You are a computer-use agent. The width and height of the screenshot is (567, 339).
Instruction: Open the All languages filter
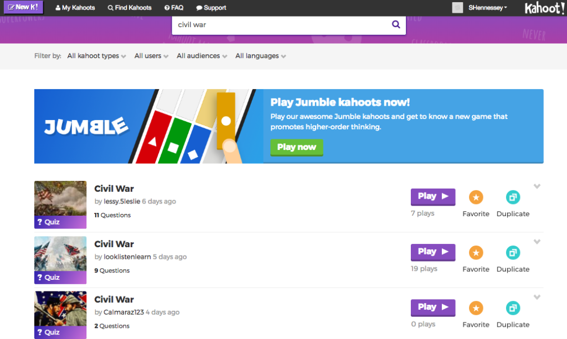pyautogui.click(x=261, y=56)
